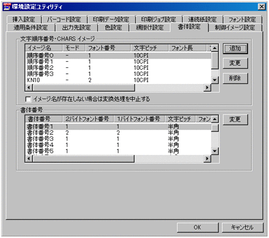Switch to the バーコード設定 tab
This screenshot has height=238, width=269.
[64, 20]
